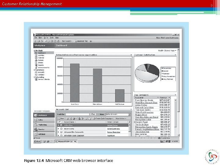Open the Calendar icon under My Work
Image resolution: width=220 pixels, height=165 pixels.
click(36, 58)
